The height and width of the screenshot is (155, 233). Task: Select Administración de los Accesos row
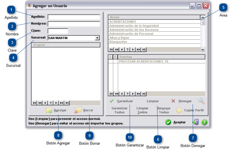pyautogui.click(x=154, y=30)
